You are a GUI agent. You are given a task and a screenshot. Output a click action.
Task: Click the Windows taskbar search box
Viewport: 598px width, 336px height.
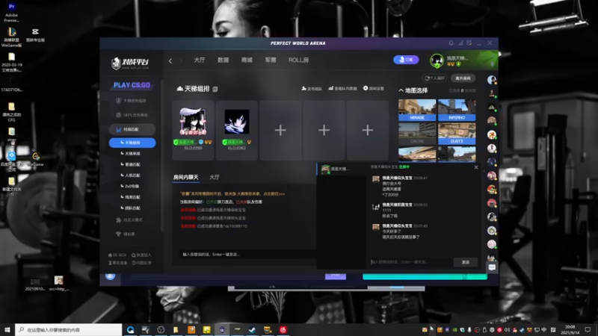coord(69,329)
